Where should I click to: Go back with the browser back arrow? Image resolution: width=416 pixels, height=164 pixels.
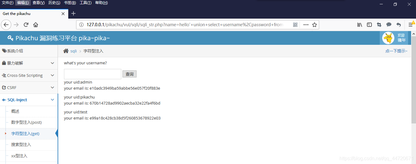(x=6, y=25)
